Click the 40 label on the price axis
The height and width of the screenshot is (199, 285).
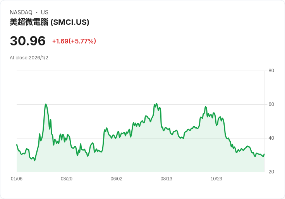[271, 138]
